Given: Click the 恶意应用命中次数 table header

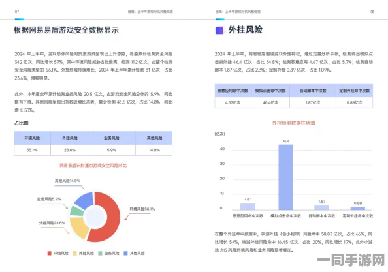Looking at the screenshot, I should click(233, 91).
